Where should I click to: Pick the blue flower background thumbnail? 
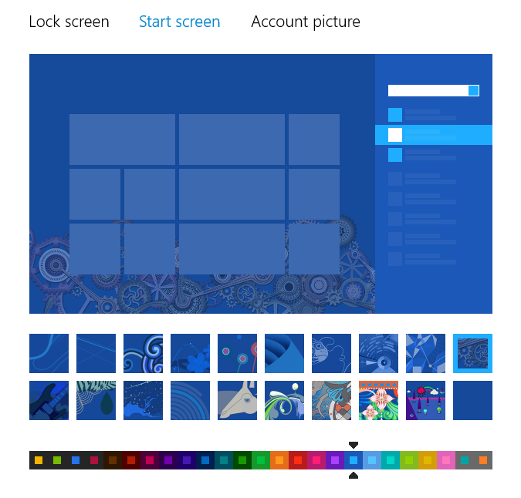tap(190, 353)
